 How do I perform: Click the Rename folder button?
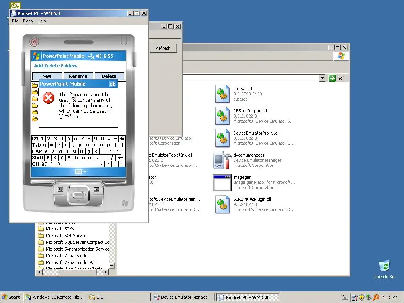pyautogui.click(x=78, y=76)
